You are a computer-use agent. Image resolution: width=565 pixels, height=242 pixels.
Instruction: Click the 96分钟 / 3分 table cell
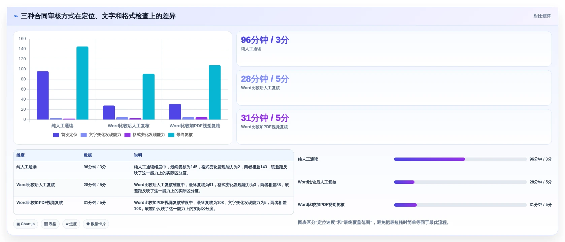click(x=106, y=170)
